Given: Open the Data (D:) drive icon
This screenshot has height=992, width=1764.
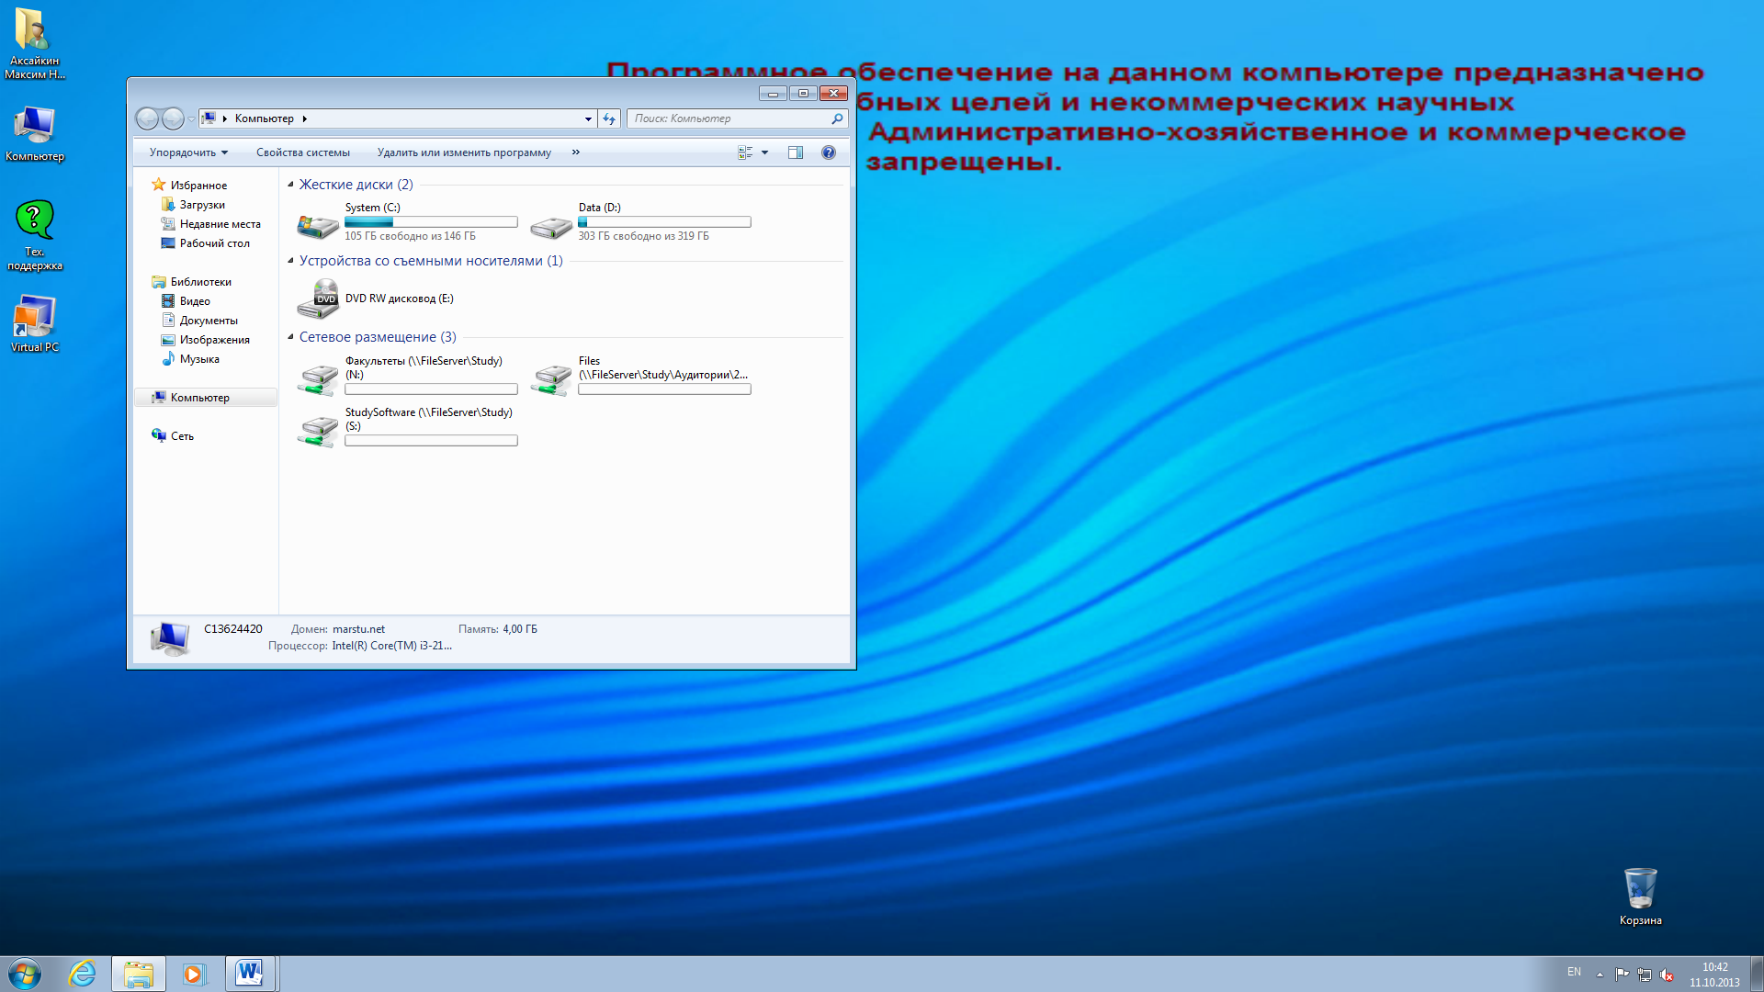Looking at the screenshot, I should [x=551, y=226].
